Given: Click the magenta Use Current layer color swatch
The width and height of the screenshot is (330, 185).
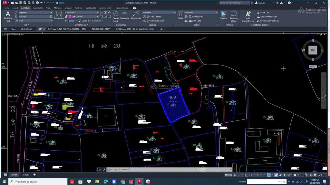Looking at the screenshot, I should pos(70,17).
